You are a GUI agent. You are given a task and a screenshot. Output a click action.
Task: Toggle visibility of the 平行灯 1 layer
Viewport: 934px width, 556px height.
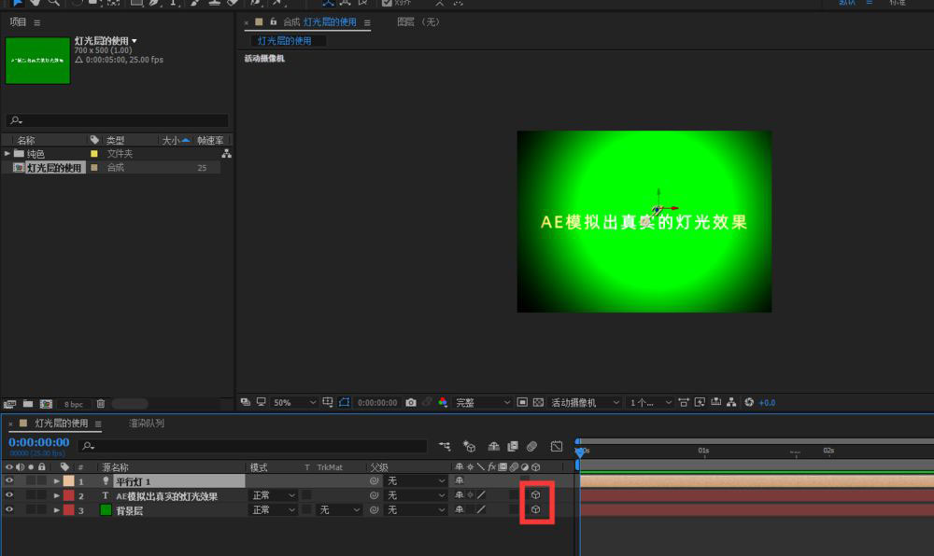[7, 480]
